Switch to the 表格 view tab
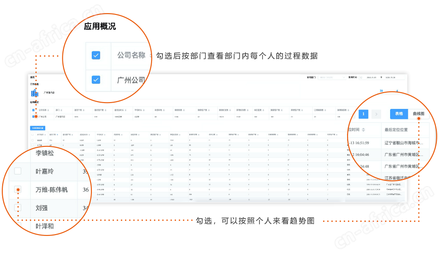Screen dimensions: 439x254 [399, 113]
